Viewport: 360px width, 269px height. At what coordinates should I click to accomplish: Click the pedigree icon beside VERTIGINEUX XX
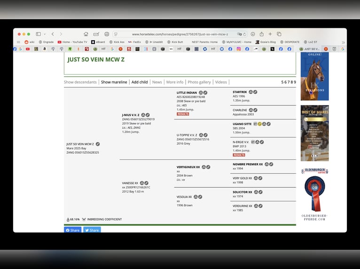coord(203,167)
